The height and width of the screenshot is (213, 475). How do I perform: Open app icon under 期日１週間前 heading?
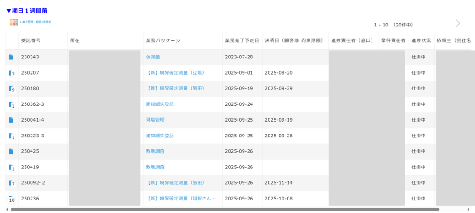pos(14,22)
